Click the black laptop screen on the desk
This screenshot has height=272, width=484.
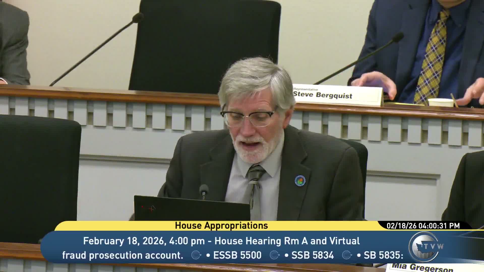pos(192,209)
